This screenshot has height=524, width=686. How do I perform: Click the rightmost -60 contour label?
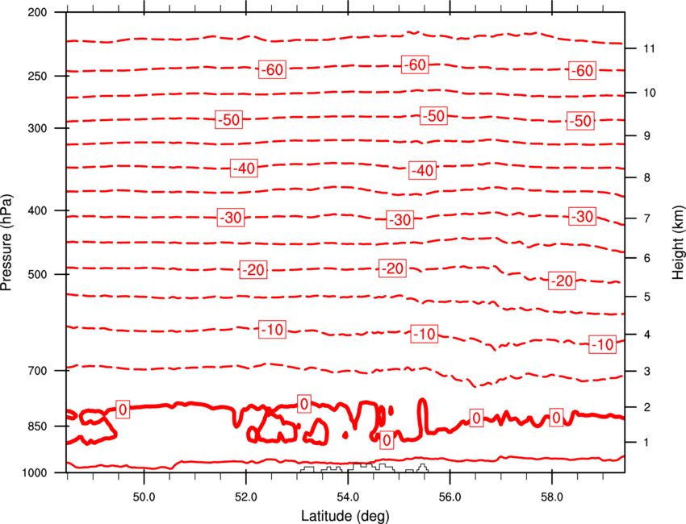[583, 70]
